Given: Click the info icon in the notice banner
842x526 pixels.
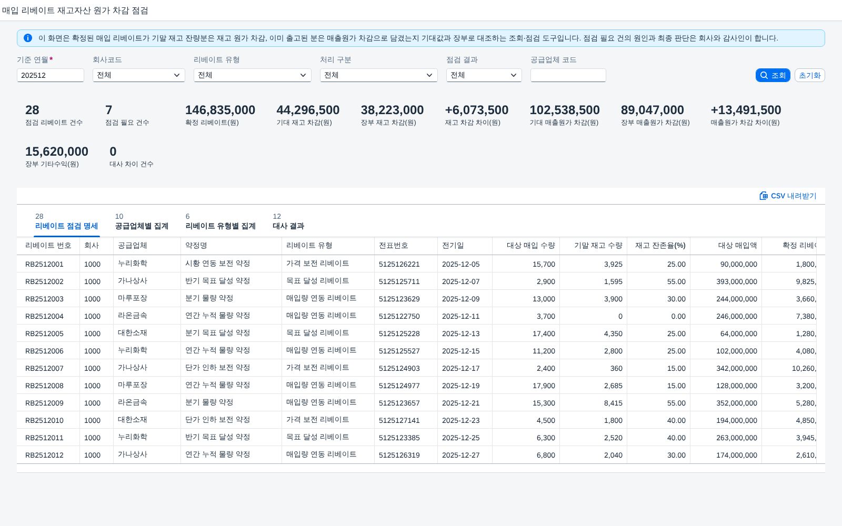Looking at the screenshot, I should tap(28, 38).
